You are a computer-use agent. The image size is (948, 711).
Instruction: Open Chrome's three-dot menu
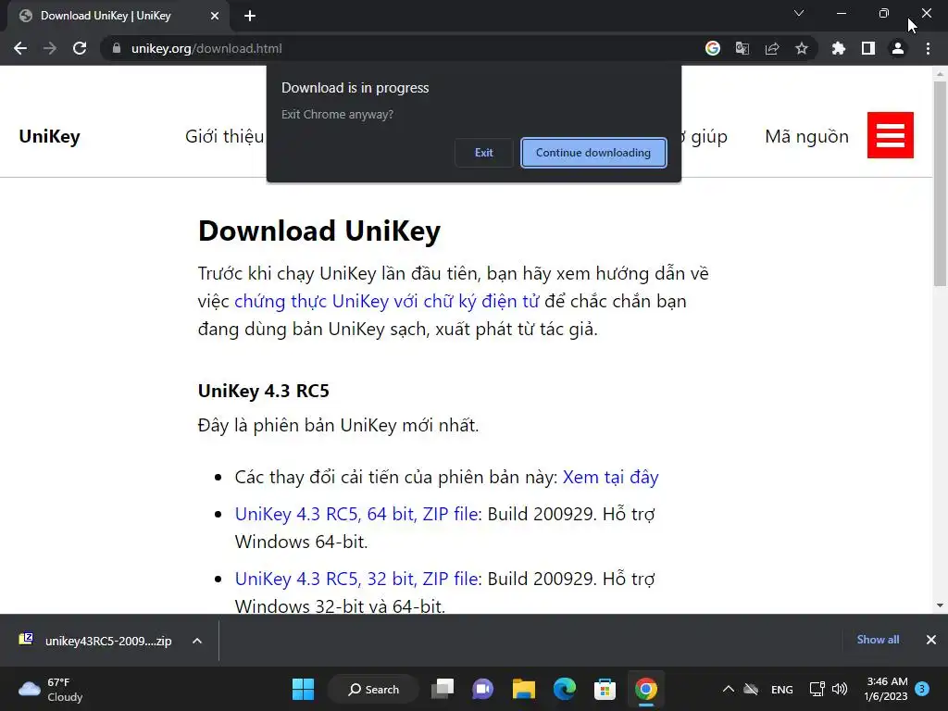[928, 48]
